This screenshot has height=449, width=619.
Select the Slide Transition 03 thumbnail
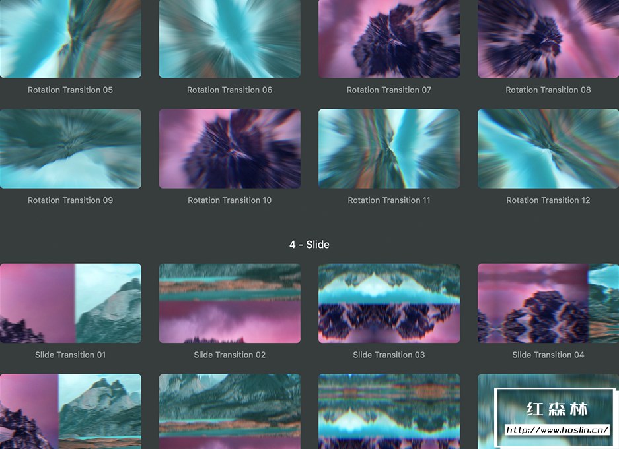(389, 303)
